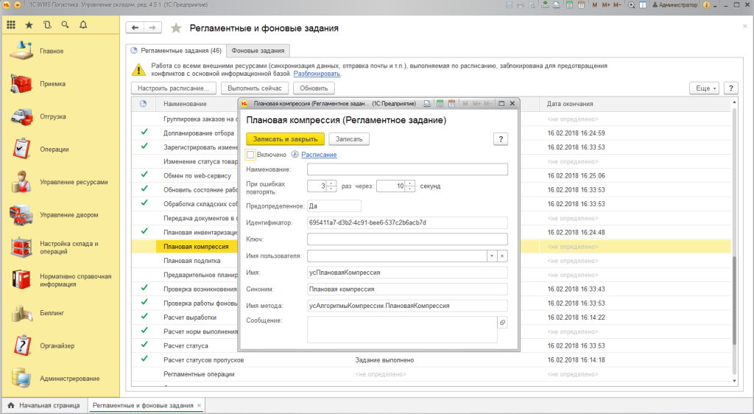
Task: Click the zoom magnifier in the main title bar
Action: point(631,5)
